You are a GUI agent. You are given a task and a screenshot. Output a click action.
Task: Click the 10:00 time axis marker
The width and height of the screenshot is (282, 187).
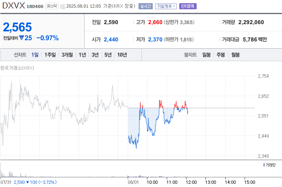coord(152,182)
